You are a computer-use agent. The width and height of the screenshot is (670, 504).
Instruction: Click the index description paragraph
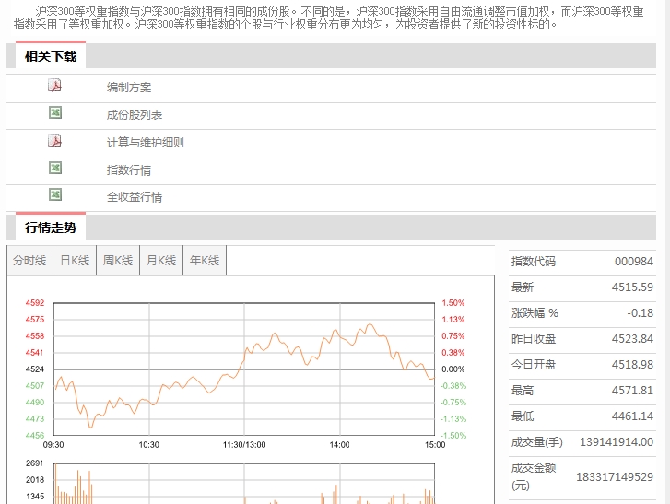tap(329, 18)
